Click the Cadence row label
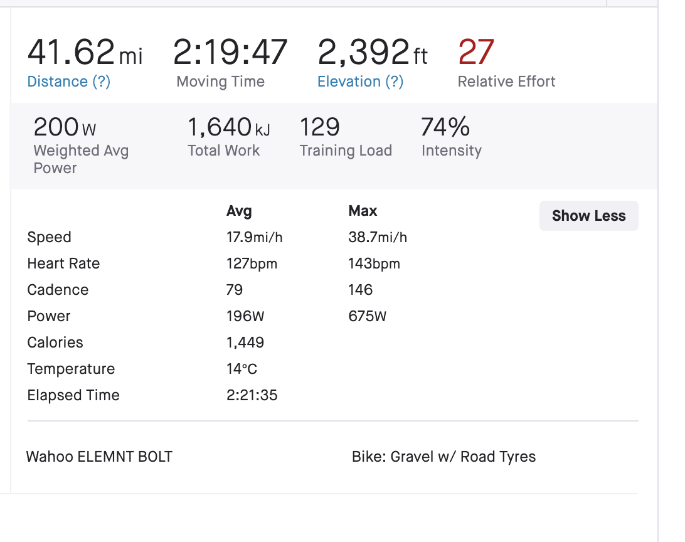The image size is (685, 542). click(x=58, y=290)
